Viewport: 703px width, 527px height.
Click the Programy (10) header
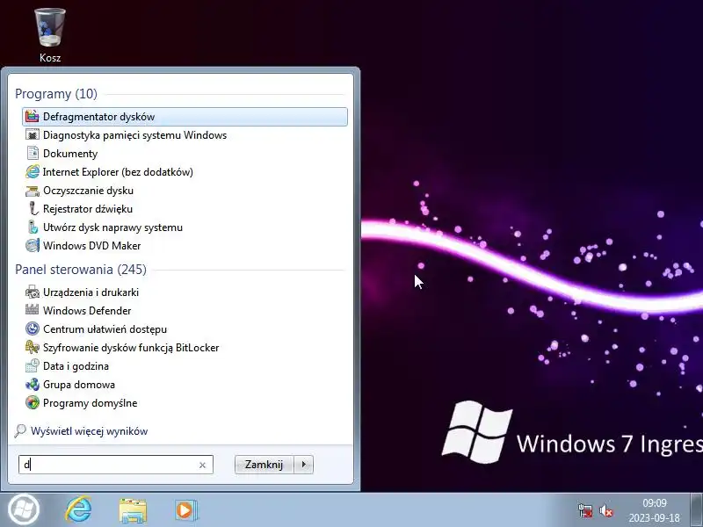click(56, 94)
